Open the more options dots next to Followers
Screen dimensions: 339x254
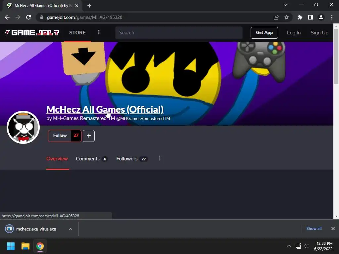coord(160,158)
